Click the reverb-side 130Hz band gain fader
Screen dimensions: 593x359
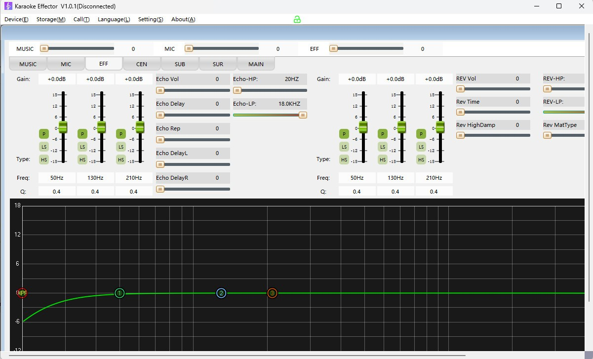tap(401, 127)
